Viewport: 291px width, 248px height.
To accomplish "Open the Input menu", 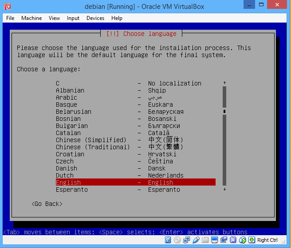I will pos(73,18).
